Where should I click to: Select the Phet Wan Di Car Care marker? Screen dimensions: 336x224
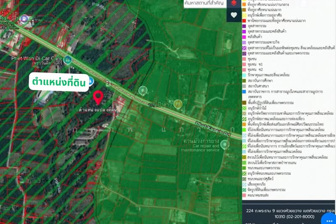[x=68, y=60]
